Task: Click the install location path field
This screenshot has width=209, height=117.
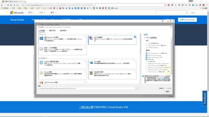Action: click(x=86, y=88)
